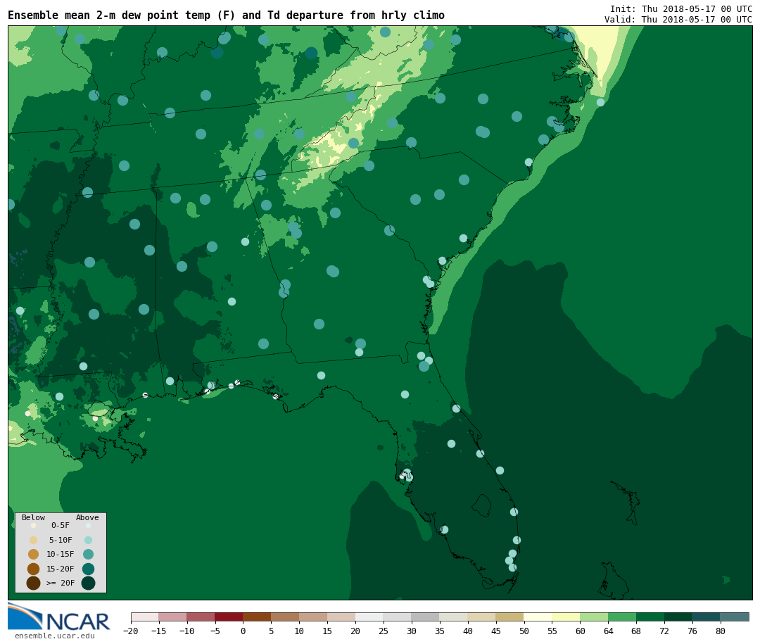Click the '-20' colorbar tick label
This screenshot has width=760, height=644.
coord(130,631)
